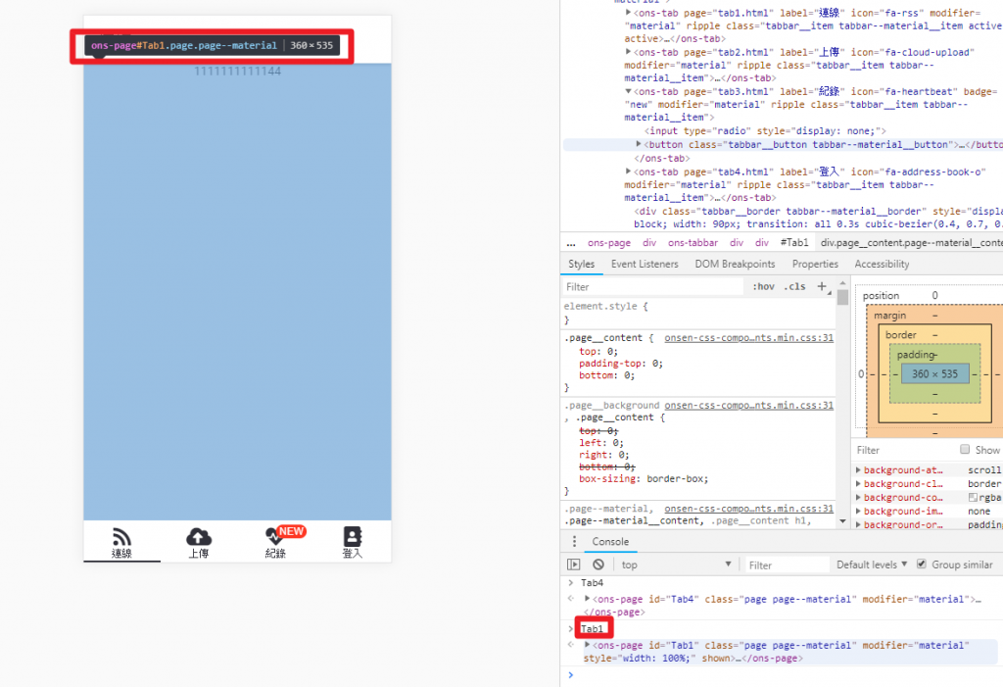Expand the background-attachment computed property
The height and width of the screenshot is (687, 1003).
click(858, 470)
